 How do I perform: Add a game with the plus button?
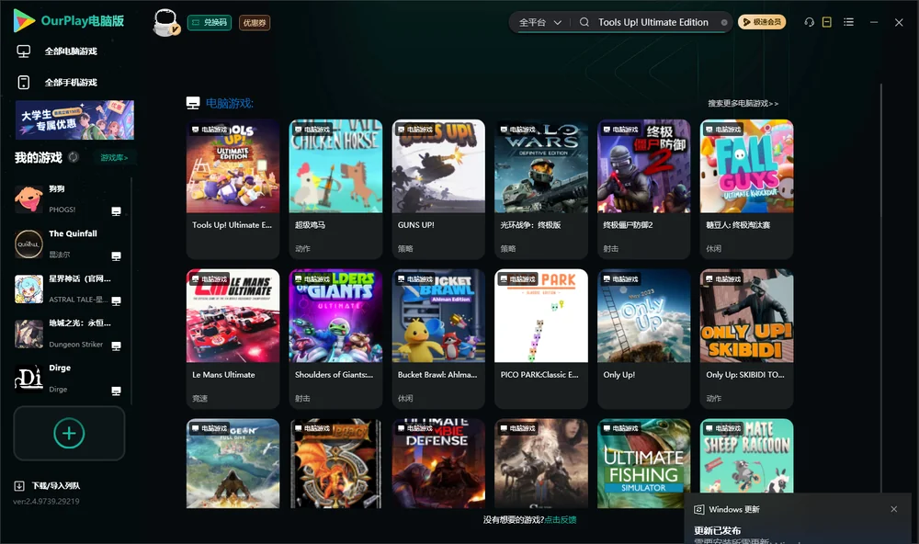[69, 433]
